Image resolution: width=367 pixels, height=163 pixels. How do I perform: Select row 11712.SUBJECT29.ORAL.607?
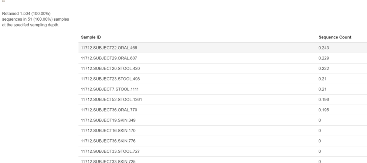tap(109, 58)
